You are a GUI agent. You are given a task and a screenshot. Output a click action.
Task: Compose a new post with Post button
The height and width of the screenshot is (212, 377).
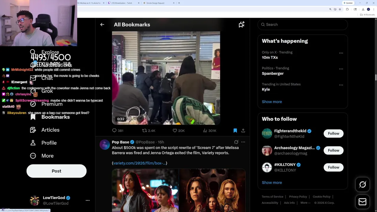pyautogui.click(x=57, y=171)
